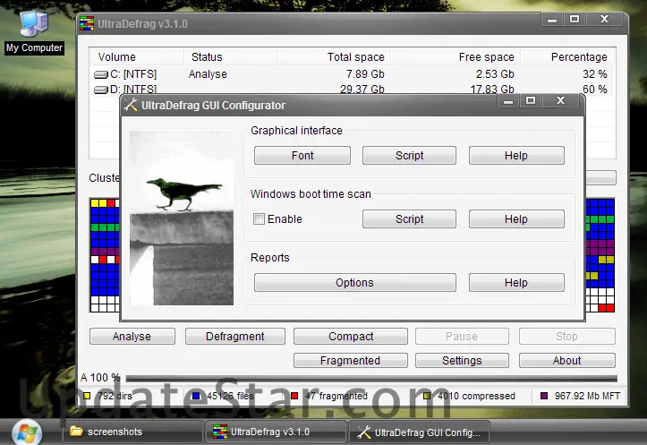Viewport: 647px width, 445px height.
Task: Click UltraDefrag v3.1.0 window title icon
Action: click(x=86, y=22)
